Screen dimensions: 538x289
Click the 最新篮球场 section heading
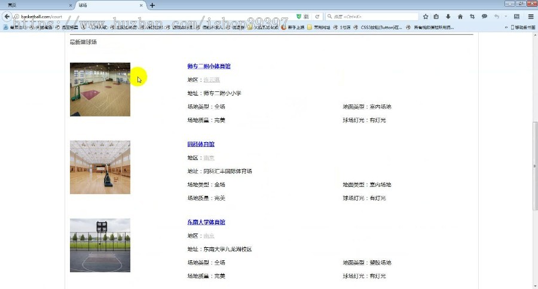tap(83, 42)
